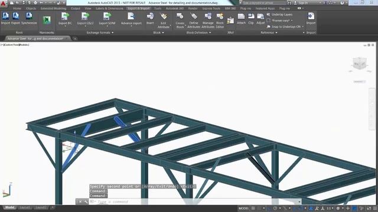Click the Underlay Layers icon
The width and height of the screenshot is (378, 212).
pos(269,15)
